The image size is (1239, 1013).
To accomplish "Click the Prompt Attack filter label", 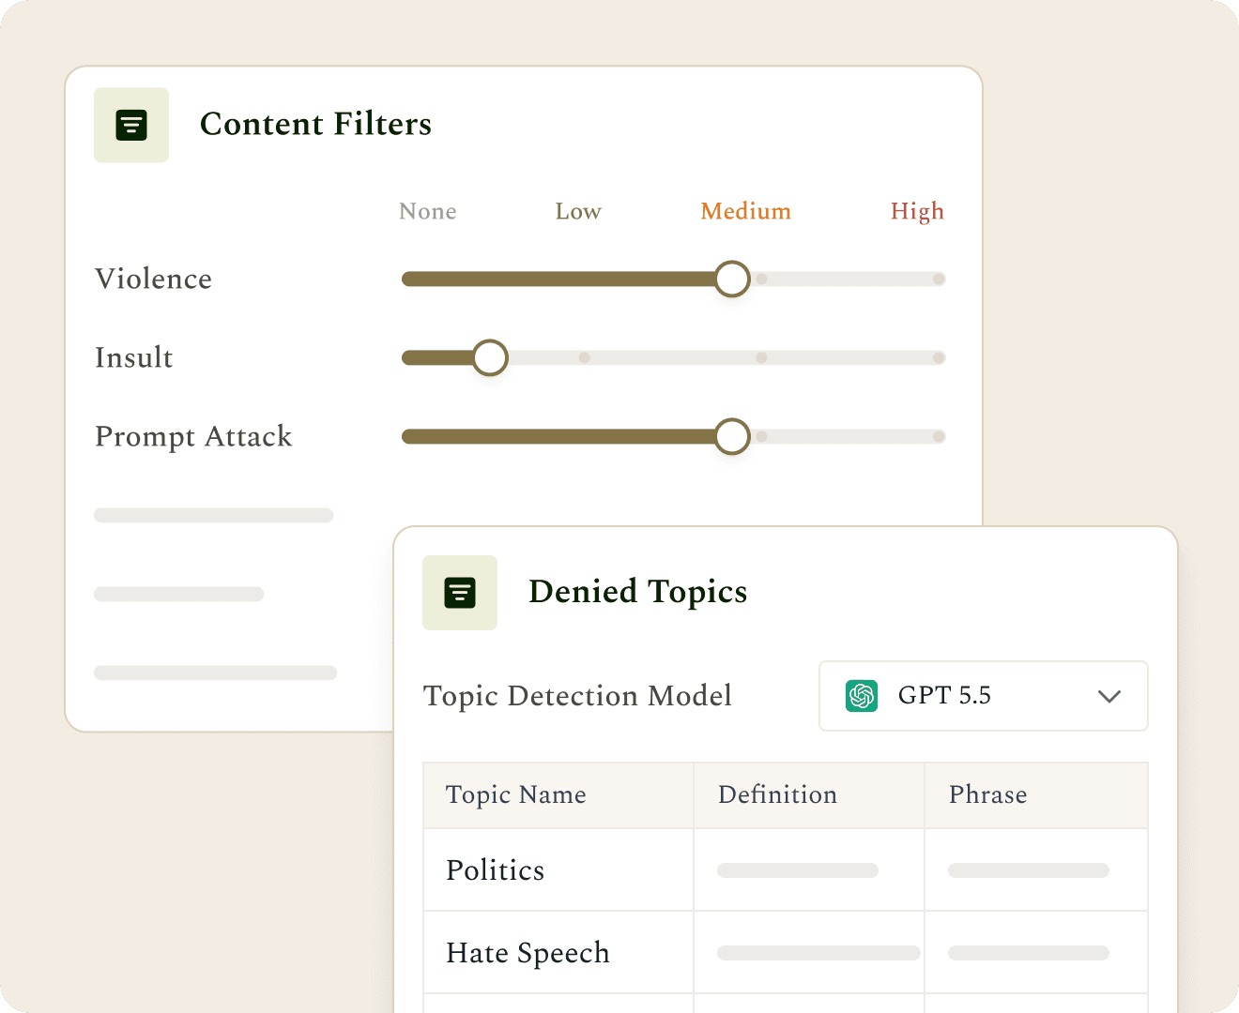I will (193, 437).
